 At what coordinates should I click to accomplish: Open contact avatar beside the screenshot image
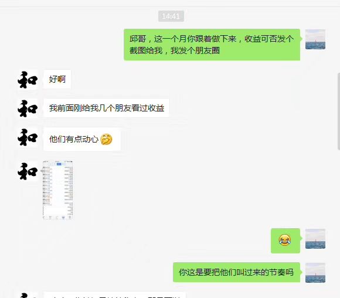point(28,171)
